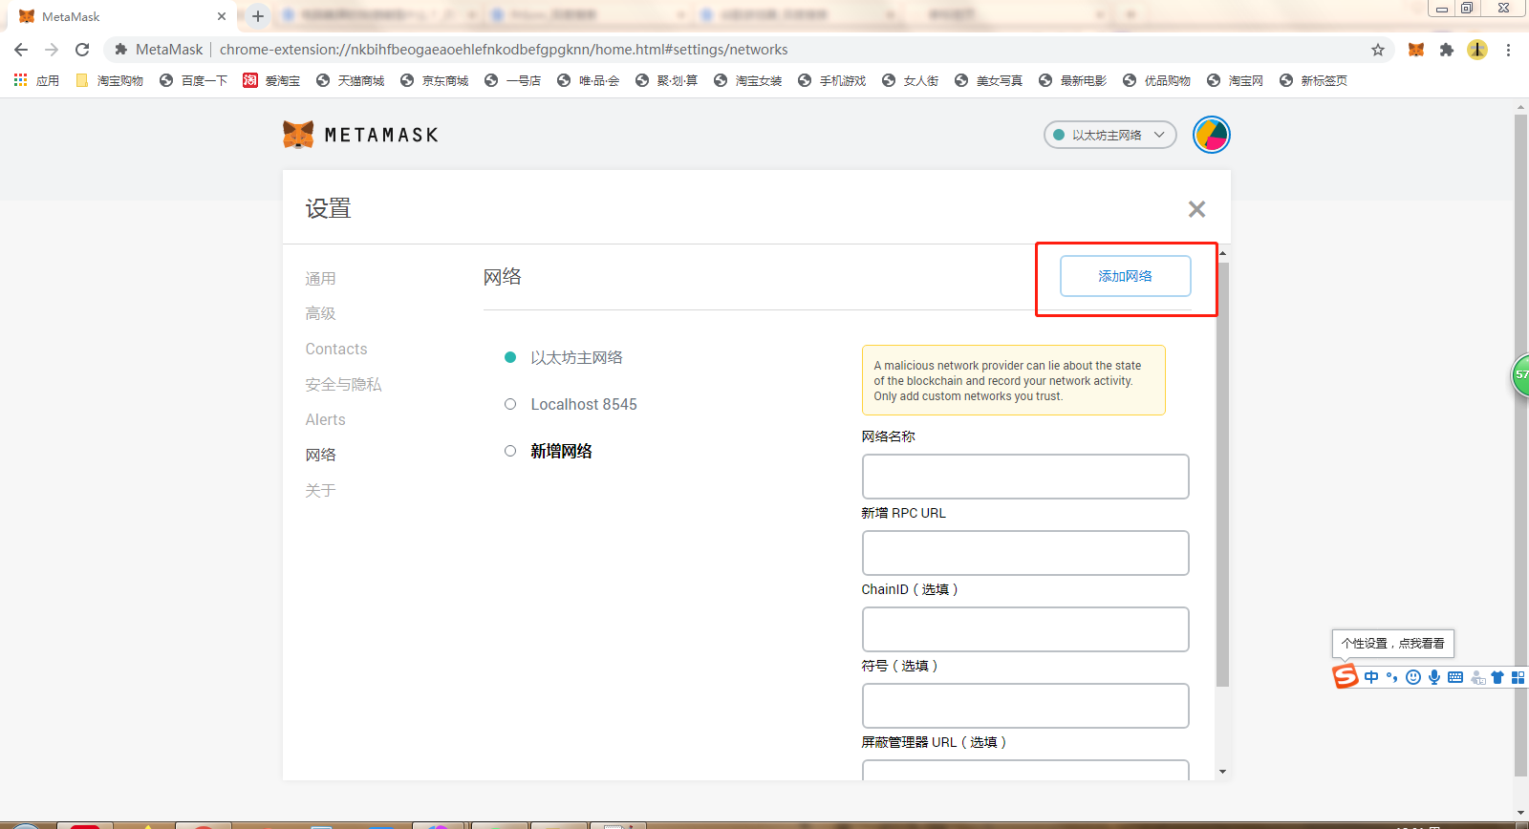Click the settings panel scrollbar down arrow
The height and width of the screenshot is (829, 1529).
click(x=1222, y=772)
